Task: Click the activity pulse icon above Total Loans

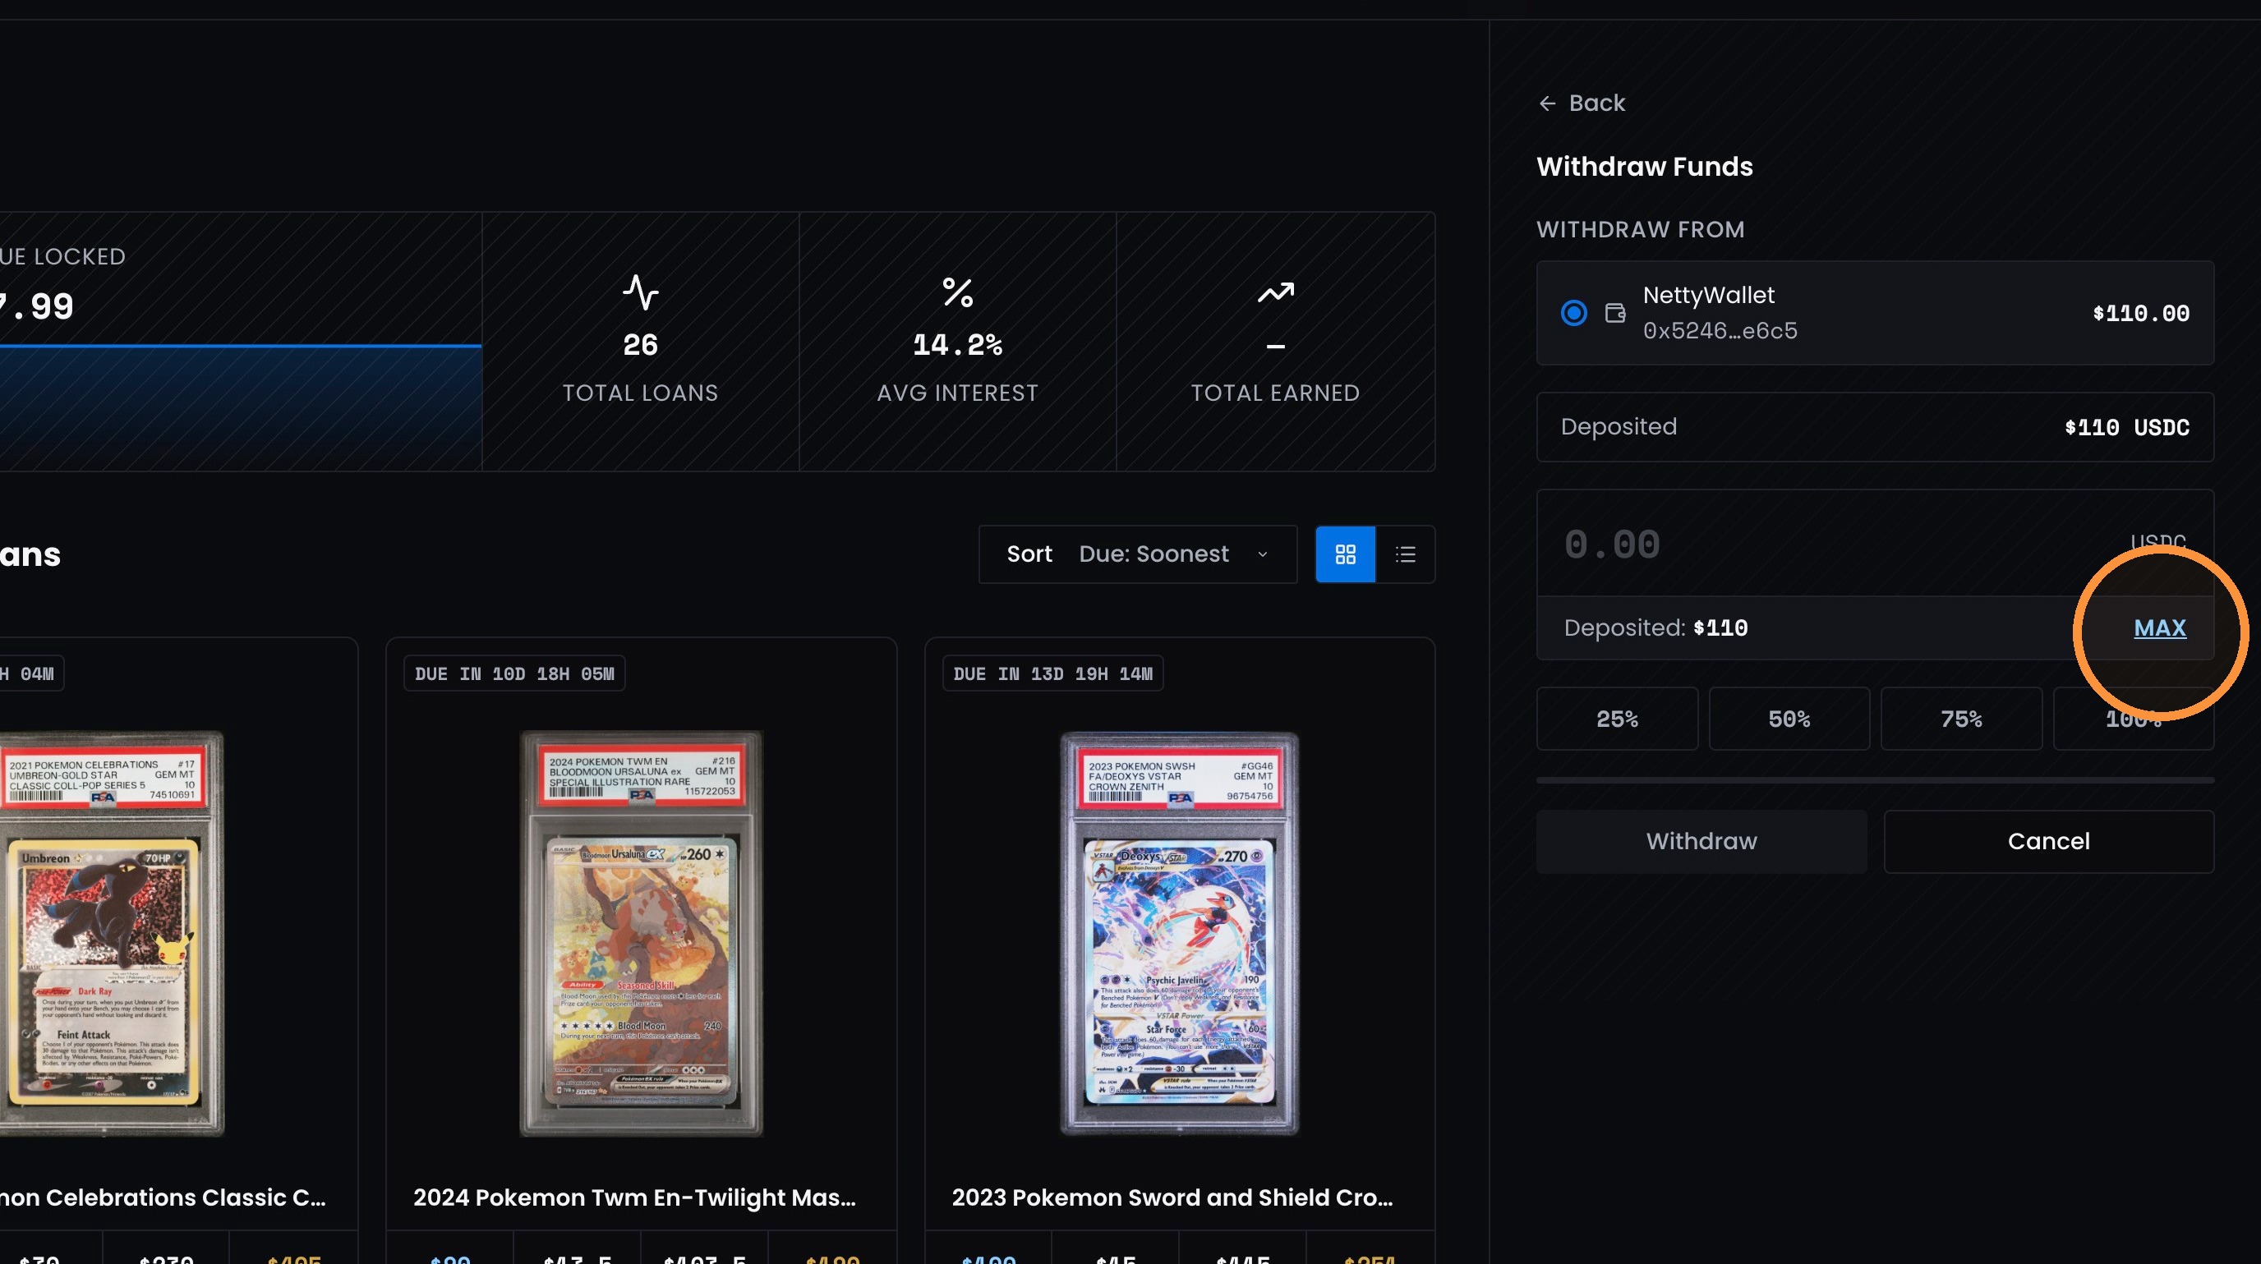Action: [x=641, y=293]
